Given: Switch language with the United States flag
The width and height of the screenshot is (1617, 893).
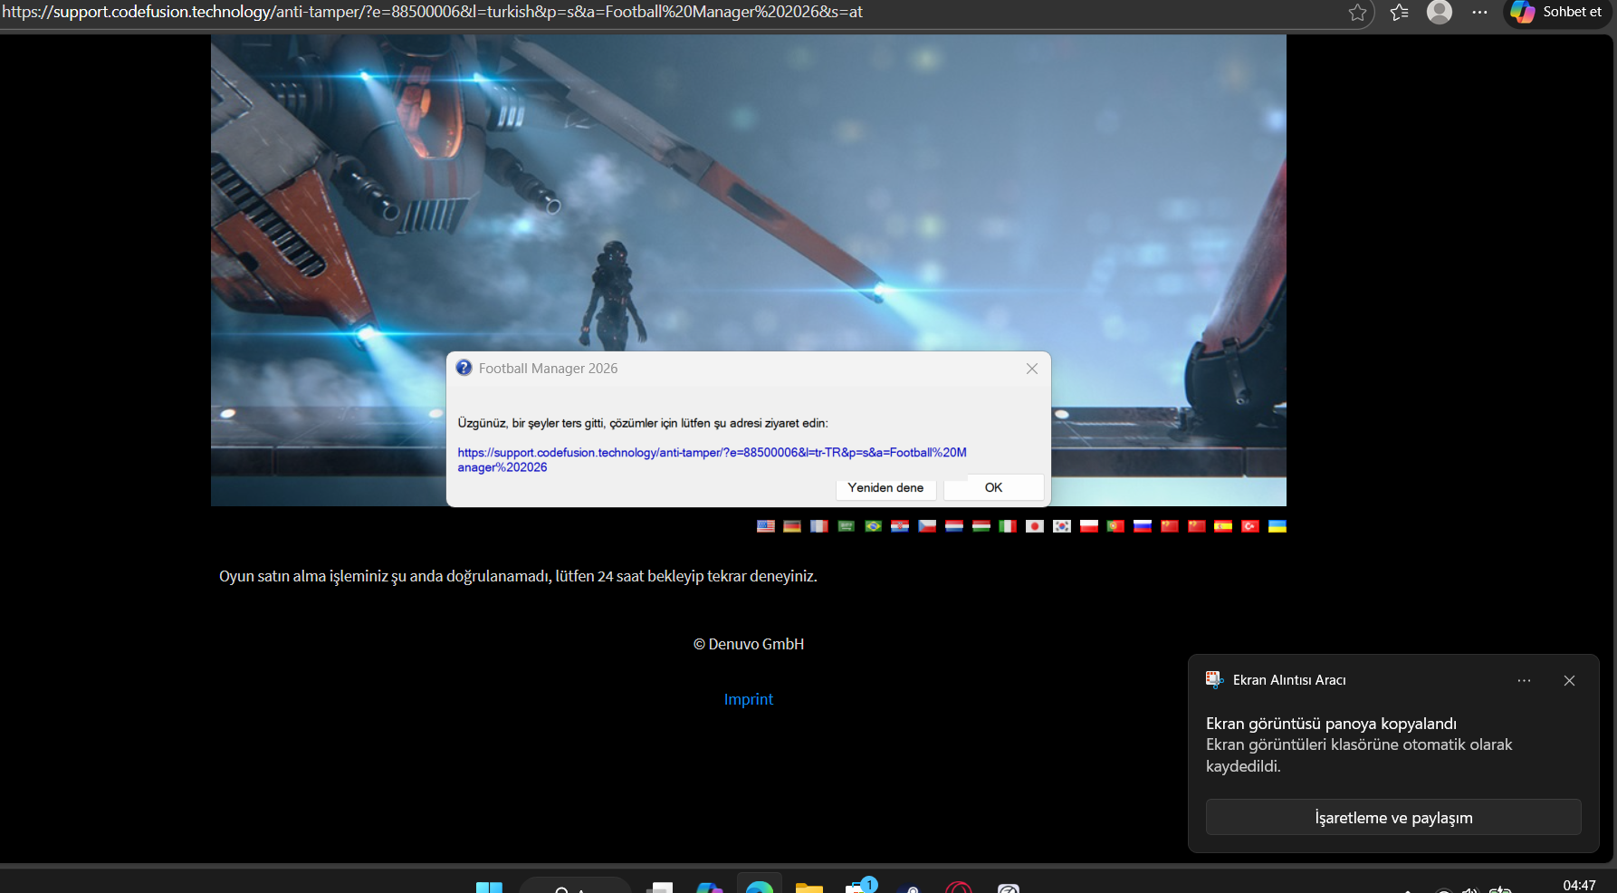Looking at the screenshot, I should 766,526.
